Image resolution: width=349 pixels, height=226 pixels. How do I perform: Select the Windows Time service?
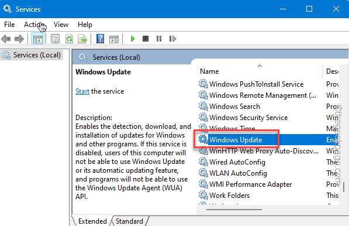(x=232, y=128)
